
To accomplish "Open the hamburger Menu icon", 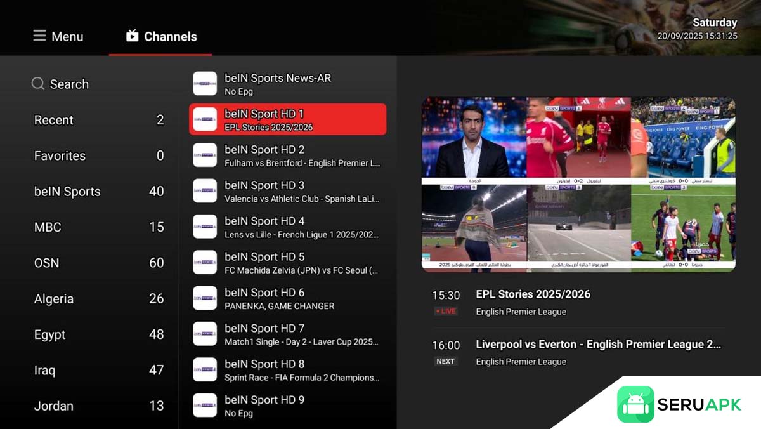I will pyautogui.click(x=39, y=36).
